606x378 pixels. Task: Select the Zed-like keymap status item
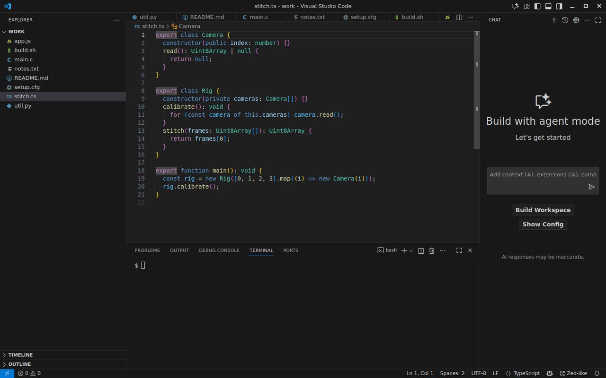click(x=573, y=373)
